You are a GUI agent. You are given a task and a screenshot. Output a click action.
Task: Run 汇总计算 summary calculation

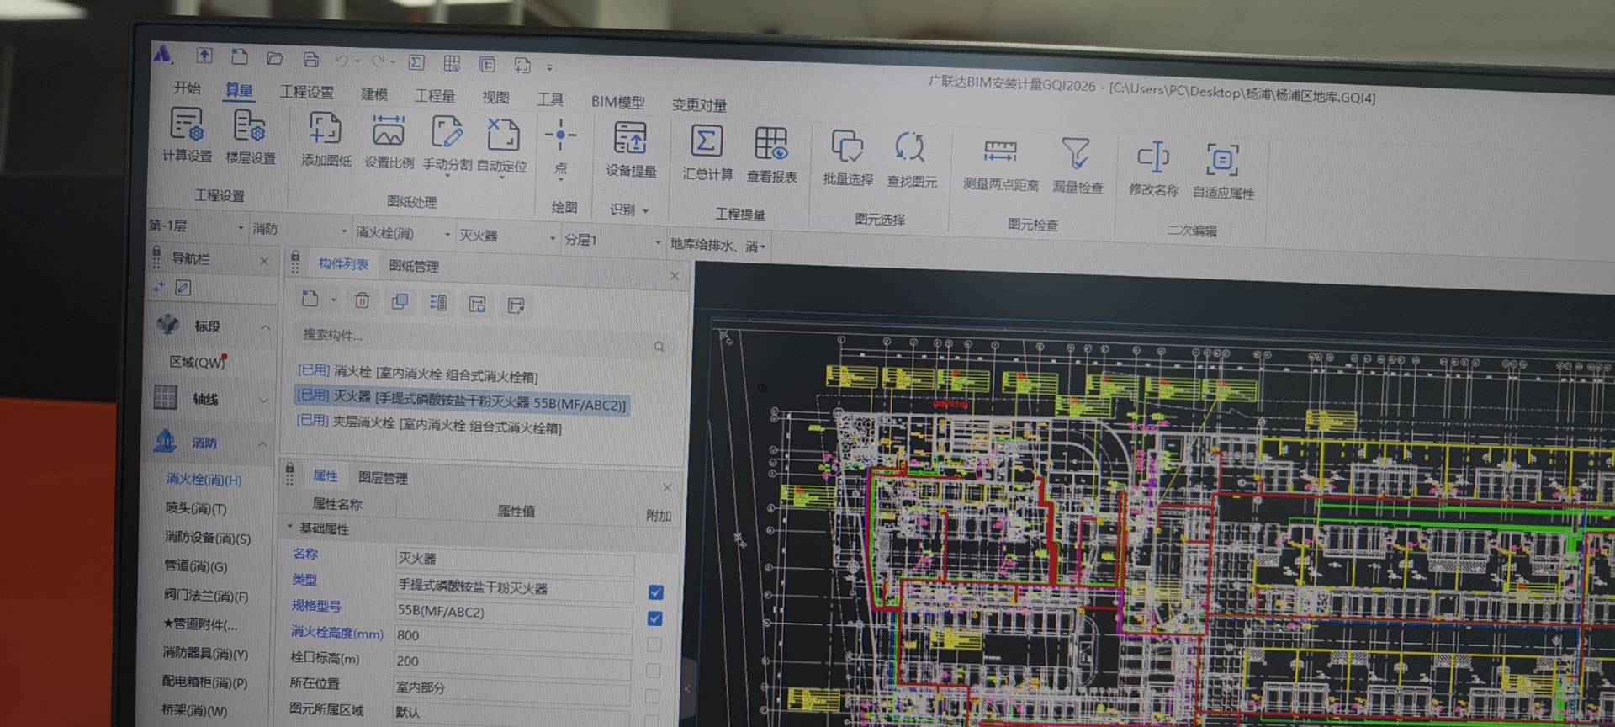click(707, 152)
